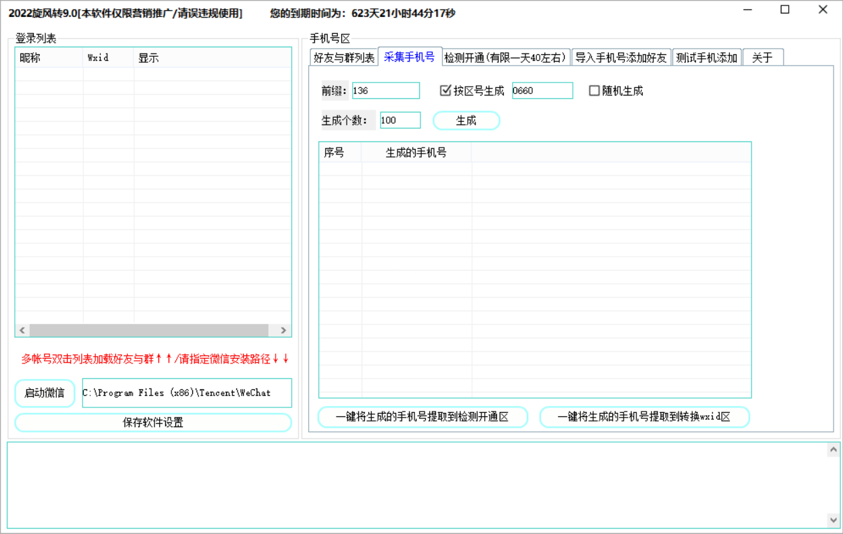Screen dimensions: 843x534
Task: Click the window minimize button
Action: 747,9
